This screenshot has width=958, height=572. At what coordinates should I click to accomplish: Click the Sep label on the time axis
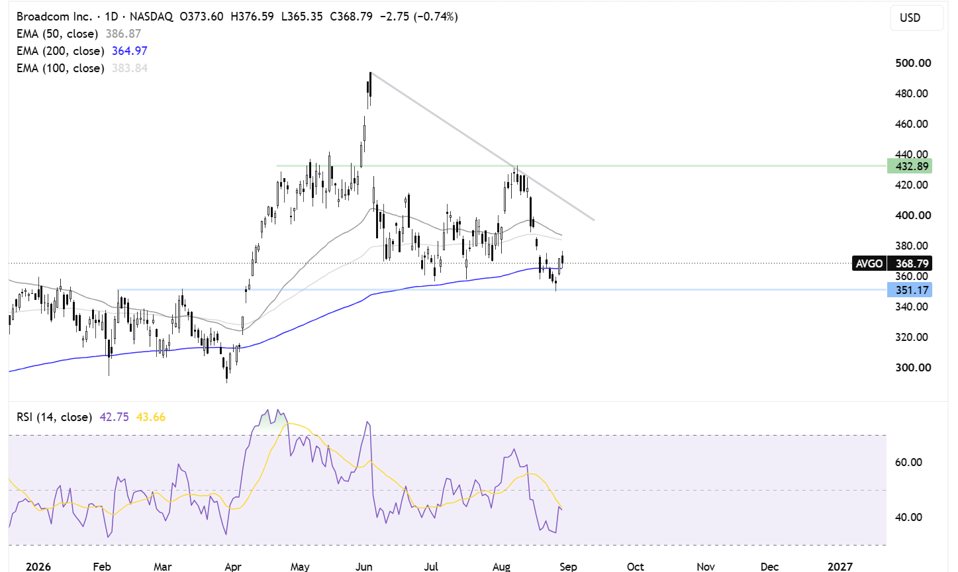coord(568,566)
